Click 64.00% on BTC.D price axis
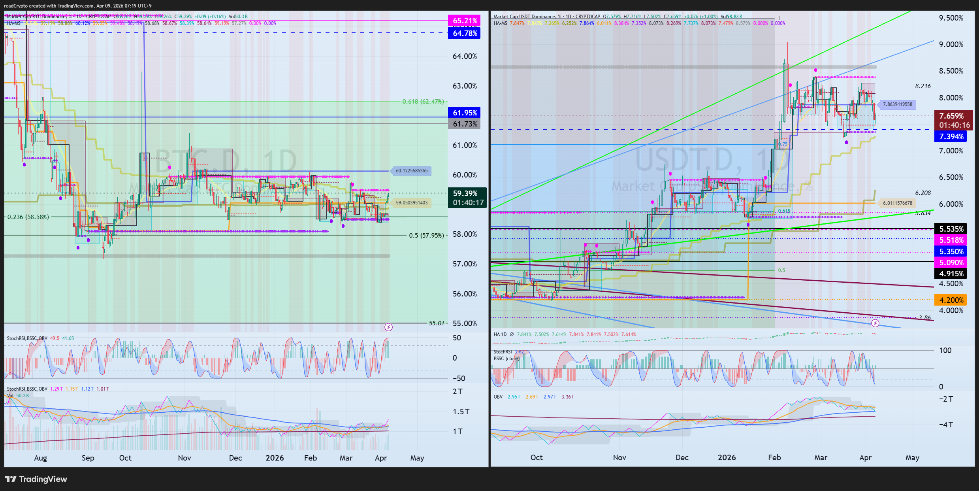 (x=465, y=57)
